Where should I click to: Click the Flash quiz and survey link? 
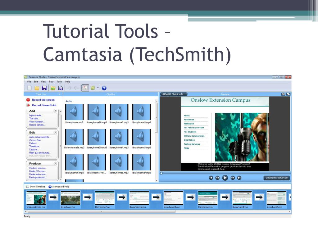pos(40,152)
